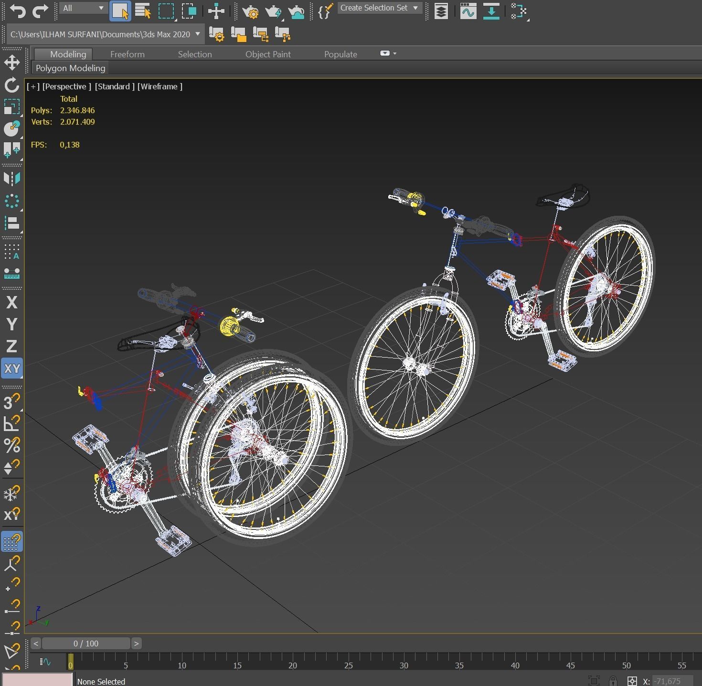Open the [Standard] viewport quality menu
Viewport: 702px width, 686px height.
(x=115, y=86)
